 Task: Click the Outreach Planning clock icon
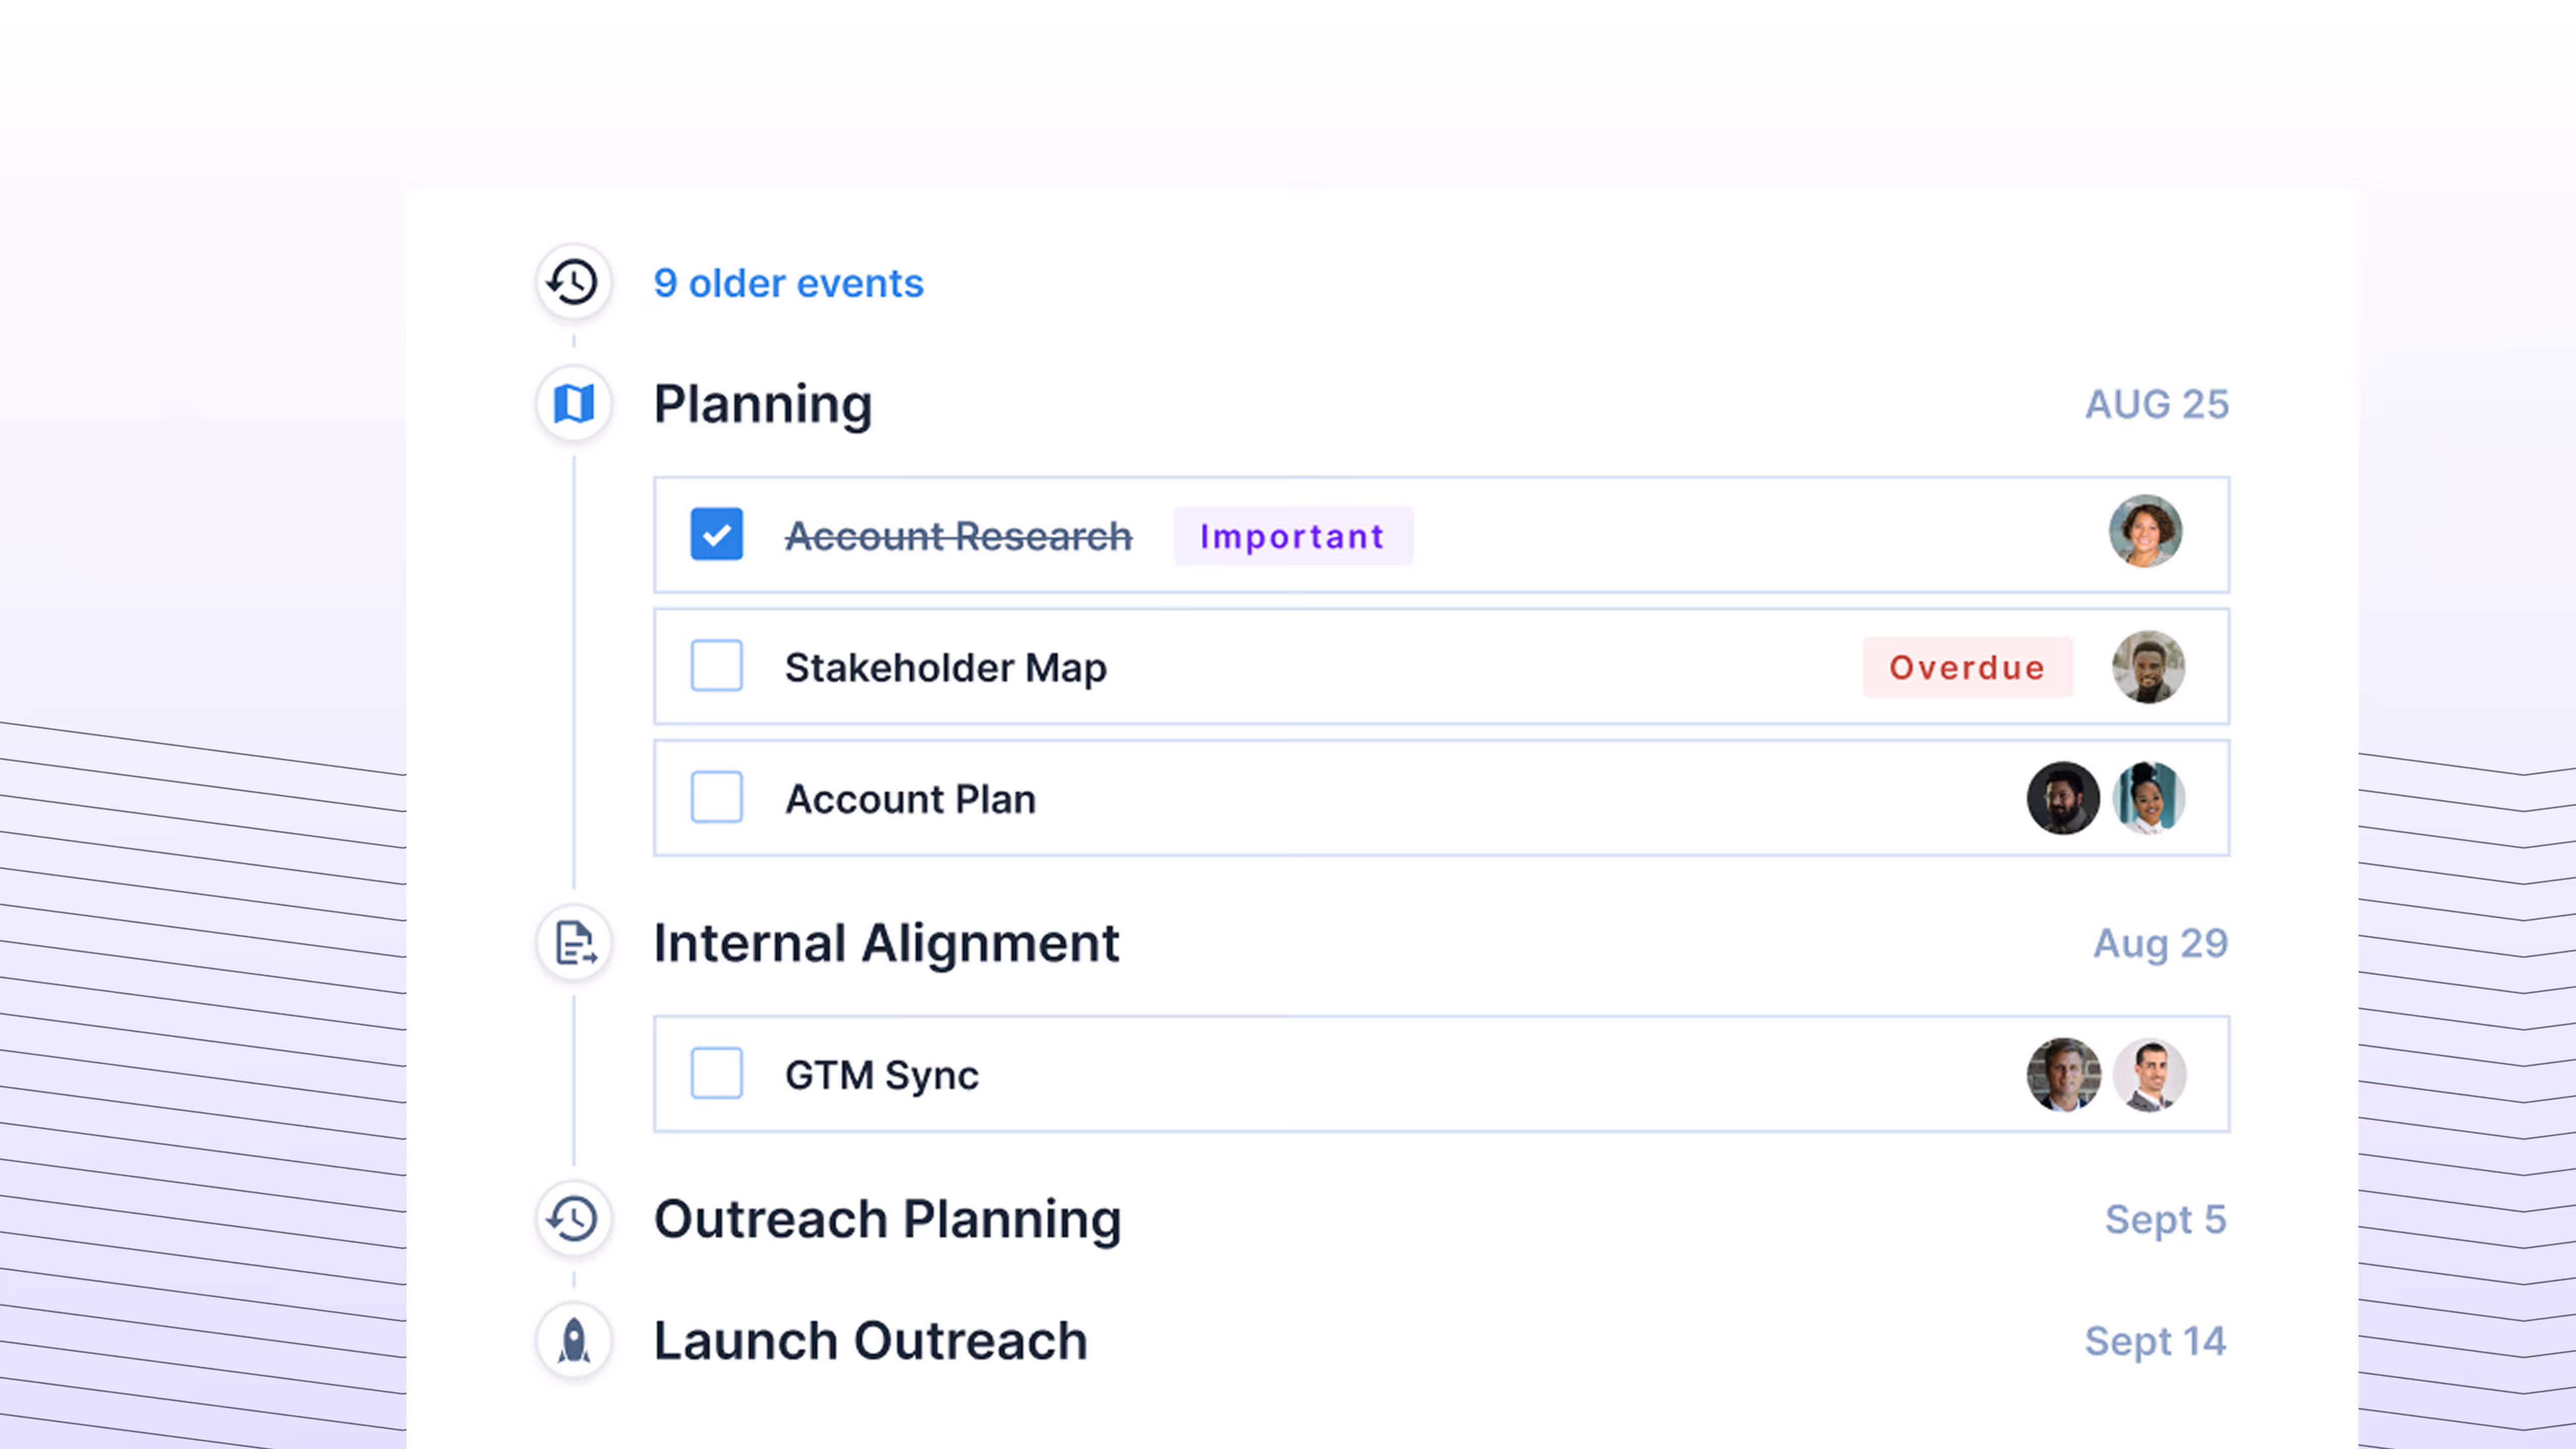click(573, 1219)
